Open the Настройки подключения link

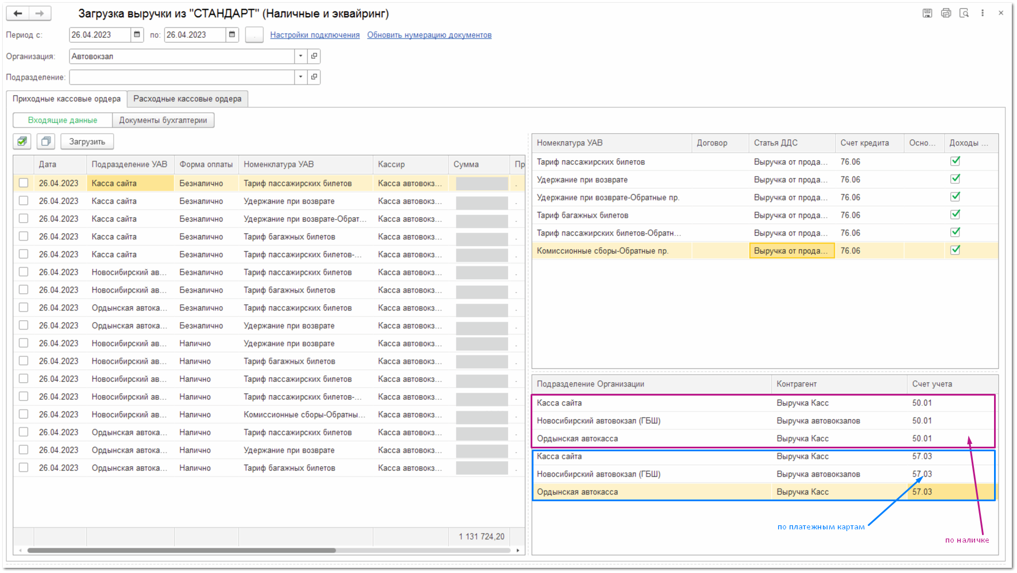pyautogui.click(x=315, y=35)
